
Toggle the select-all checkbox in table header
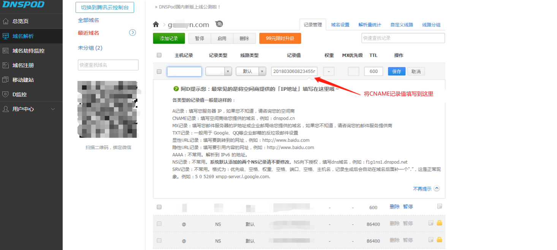pyautogui.click(x=159, y=55)
